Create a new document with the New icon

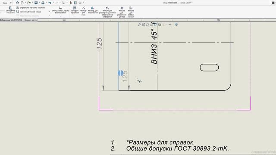[x=22, y=3]
